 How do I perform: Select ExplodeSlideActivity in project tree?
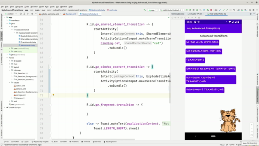pyautogui.click(x=29, y=36)
